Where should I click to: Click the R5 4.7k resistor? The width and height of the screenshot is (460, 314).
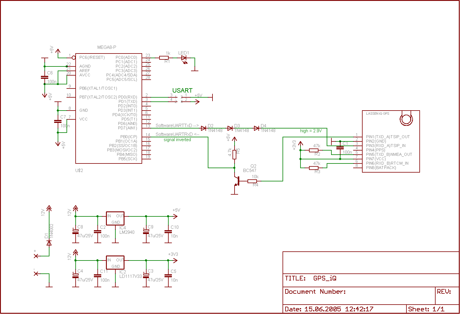(x=234, y=155)
